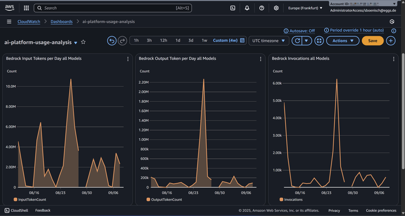Open the notifications bell
Screen dimensions: 405x216
coord(247,8)
